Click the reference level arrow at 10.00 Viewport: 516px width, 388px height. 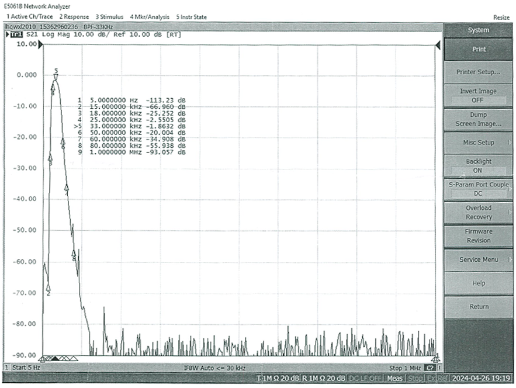41,44
